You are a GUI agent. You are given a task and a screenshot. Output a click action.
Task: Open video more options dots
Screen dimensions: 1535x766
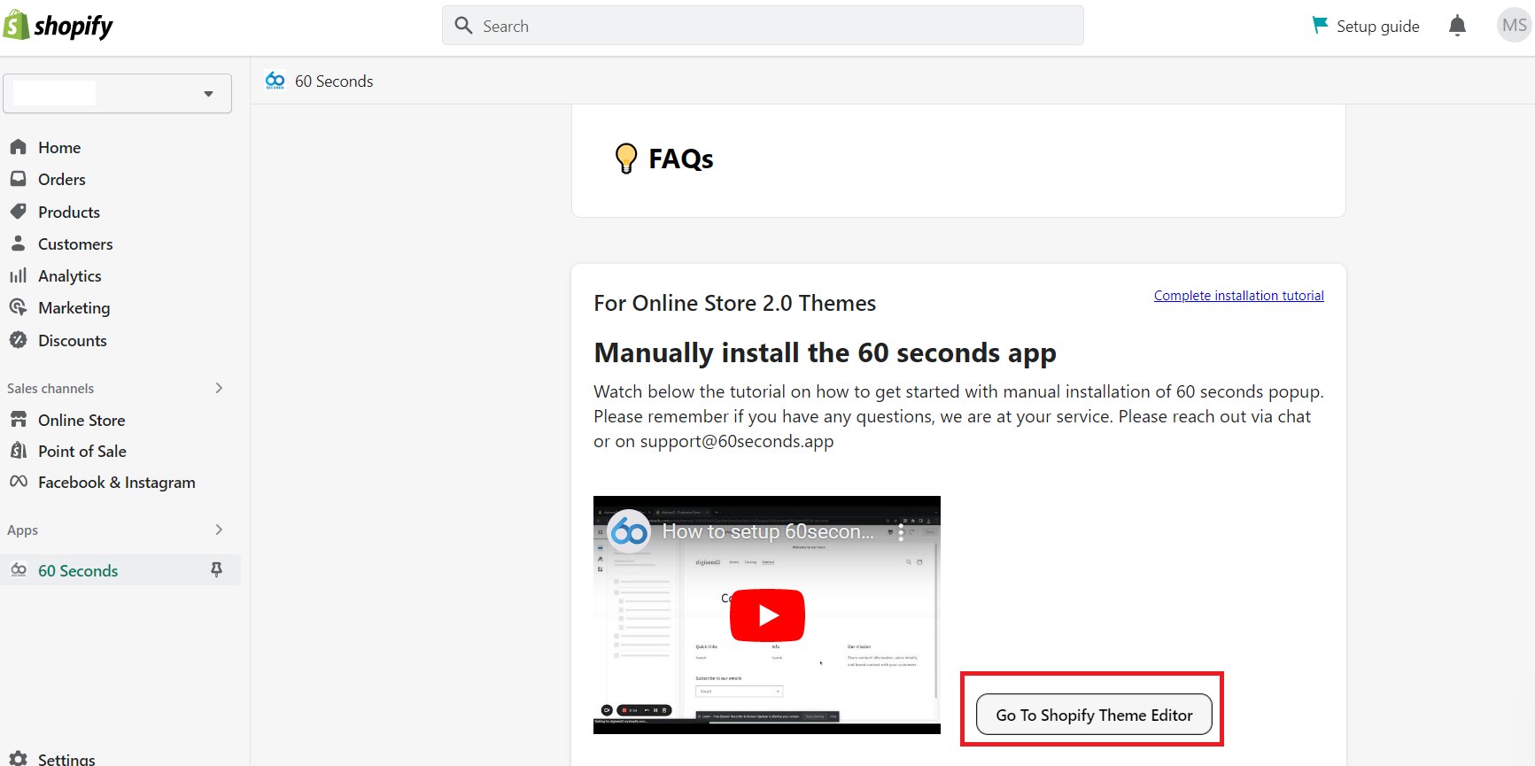[901, 532]
